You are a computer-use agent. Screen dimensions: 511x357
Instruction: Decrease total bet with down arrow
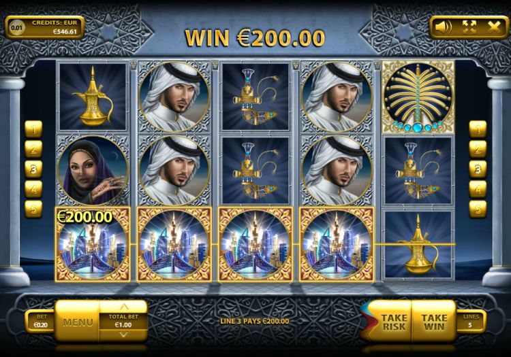coord(123,335)
